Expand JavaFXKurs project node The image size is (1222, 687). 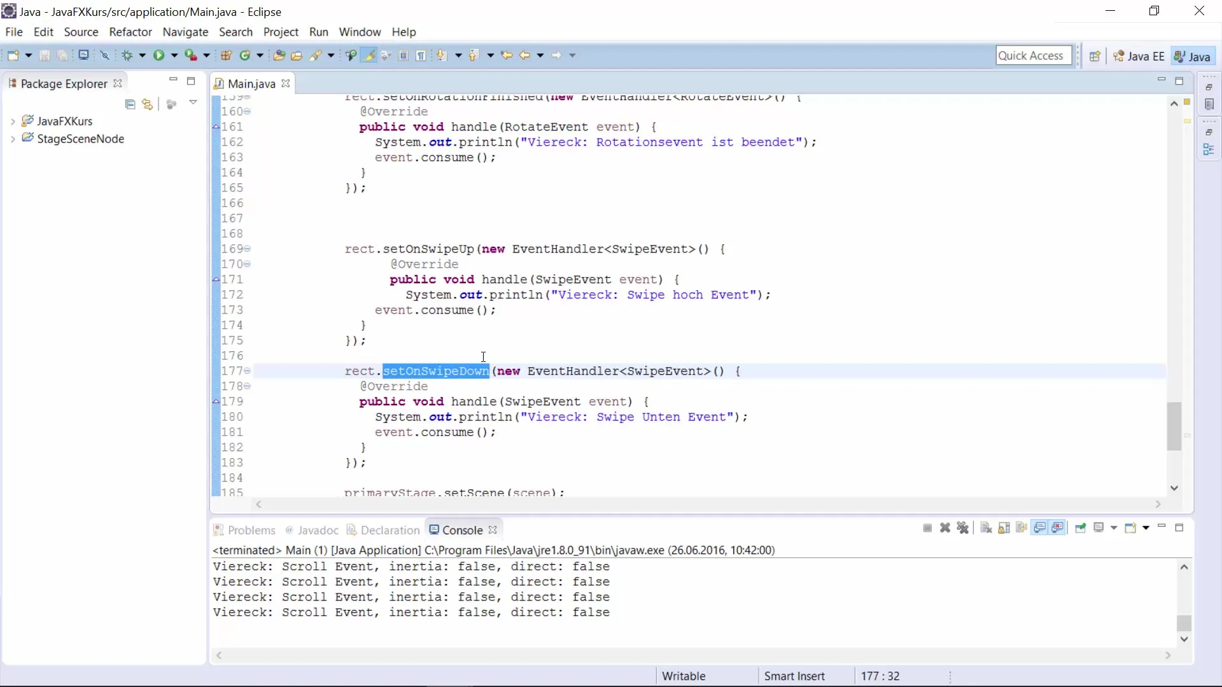point(12,121)
